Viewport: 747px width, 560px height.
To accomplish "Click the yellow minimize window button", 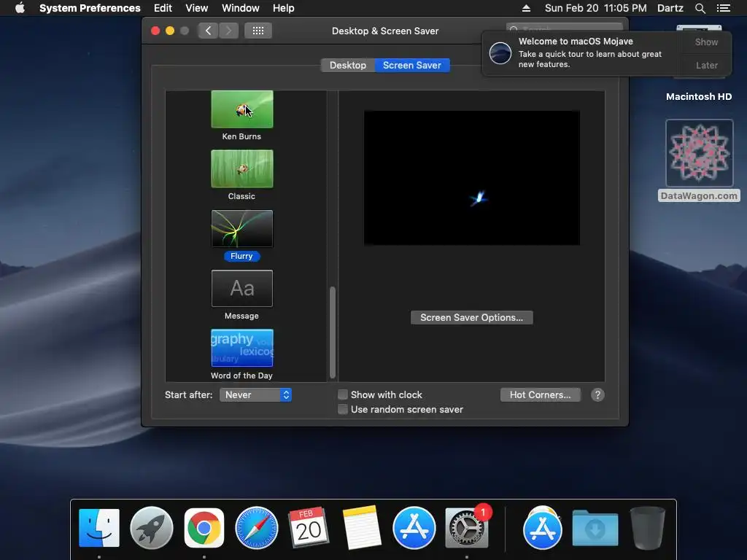I will pyautogui.click(x=169, y=31).
